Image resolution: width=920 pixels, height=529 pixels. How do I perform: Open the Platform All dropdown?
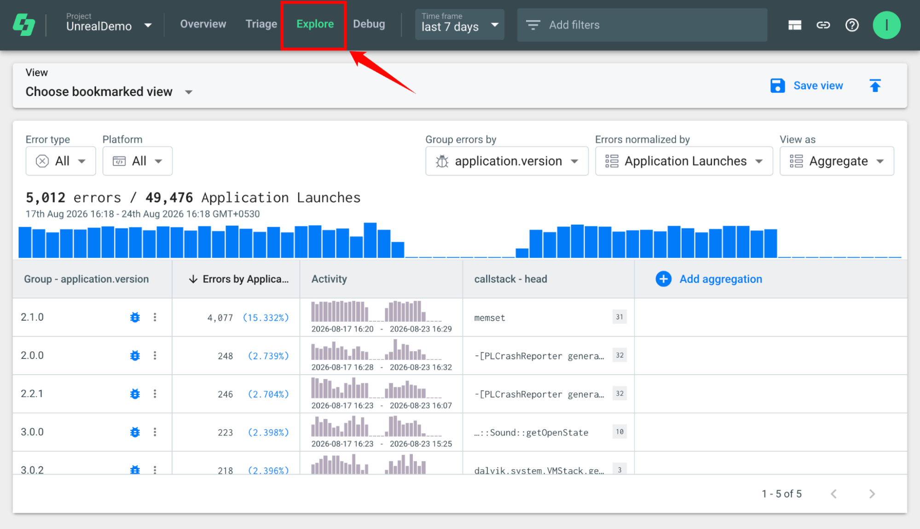point(138,161)
